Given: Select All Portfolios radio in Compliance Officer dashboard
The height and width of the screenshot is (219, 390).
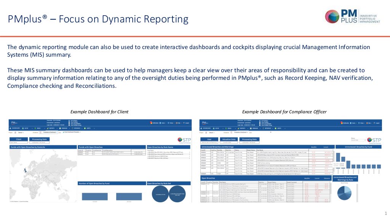Looking at the screenshot, I should click(260, 121).
